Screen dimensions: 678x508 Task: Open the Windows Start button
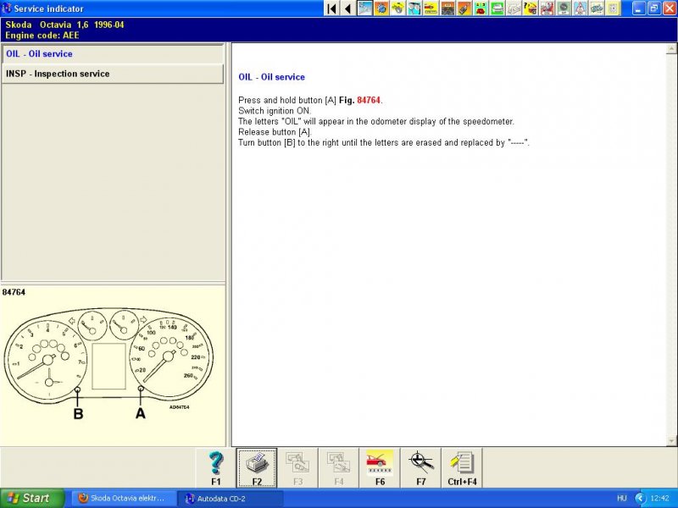point(32,498)
